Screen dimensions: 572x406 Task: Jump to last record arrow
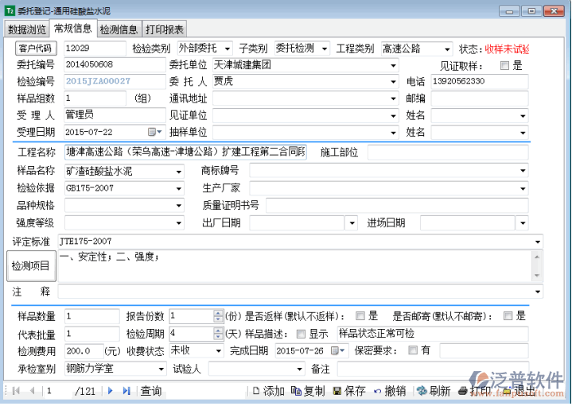126,391
